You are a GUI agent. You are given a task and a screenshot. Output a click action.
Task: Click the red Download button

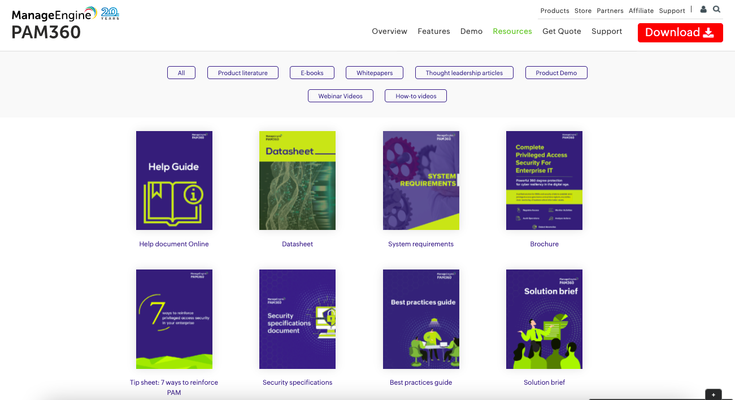coord(680,32)
